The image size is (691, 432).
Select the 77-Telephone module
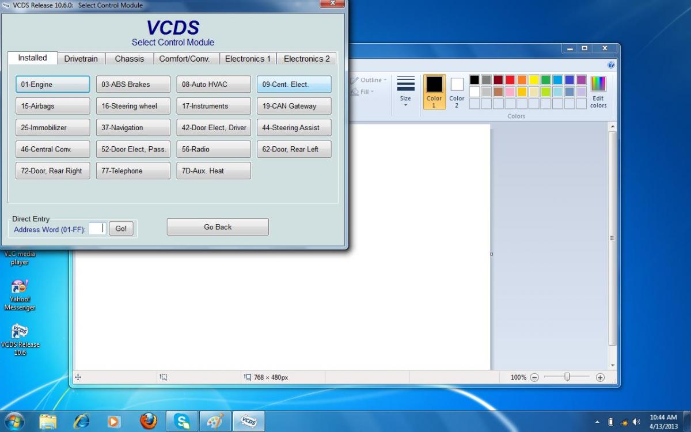point(133,170)
